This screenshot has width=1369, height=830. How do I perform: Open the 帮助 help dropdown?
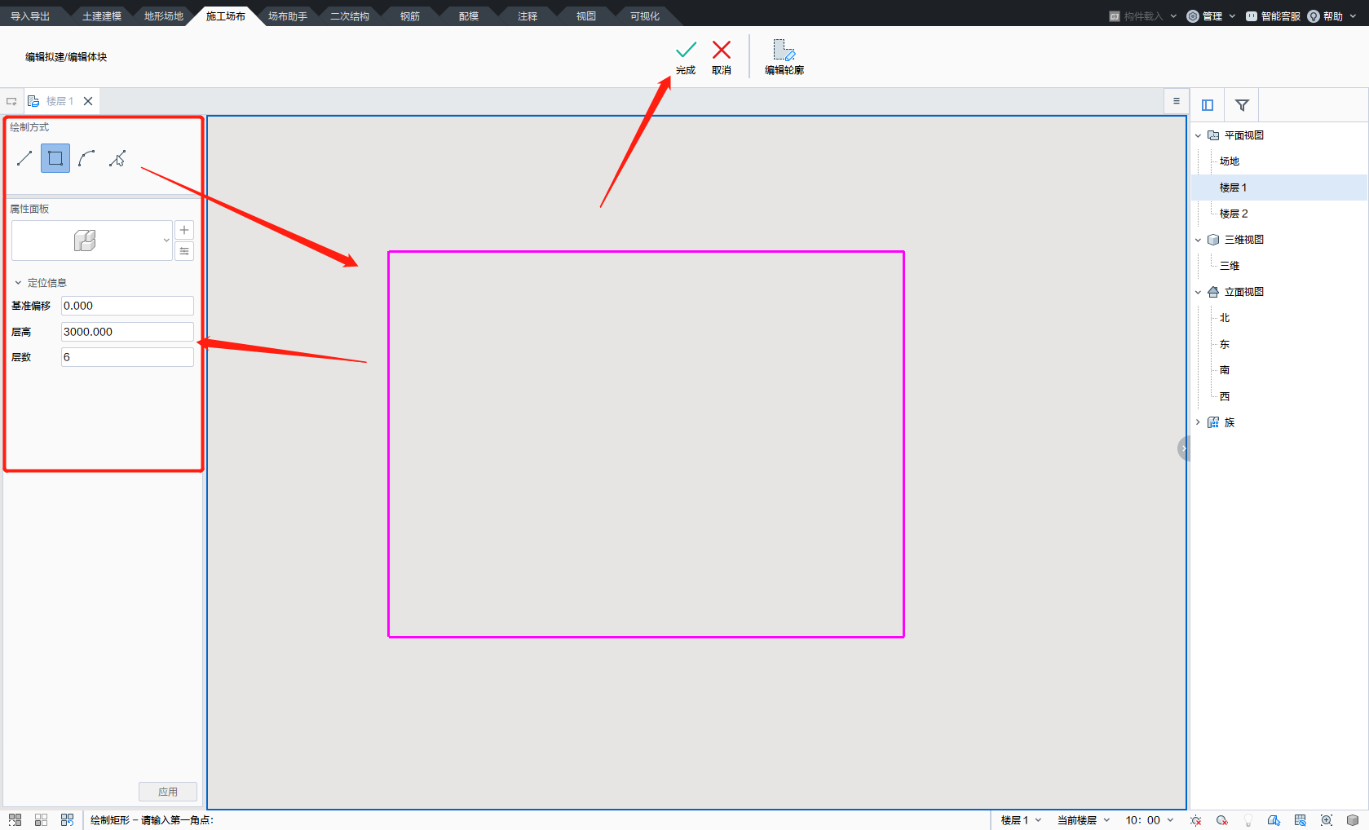tap(1331, 16)
